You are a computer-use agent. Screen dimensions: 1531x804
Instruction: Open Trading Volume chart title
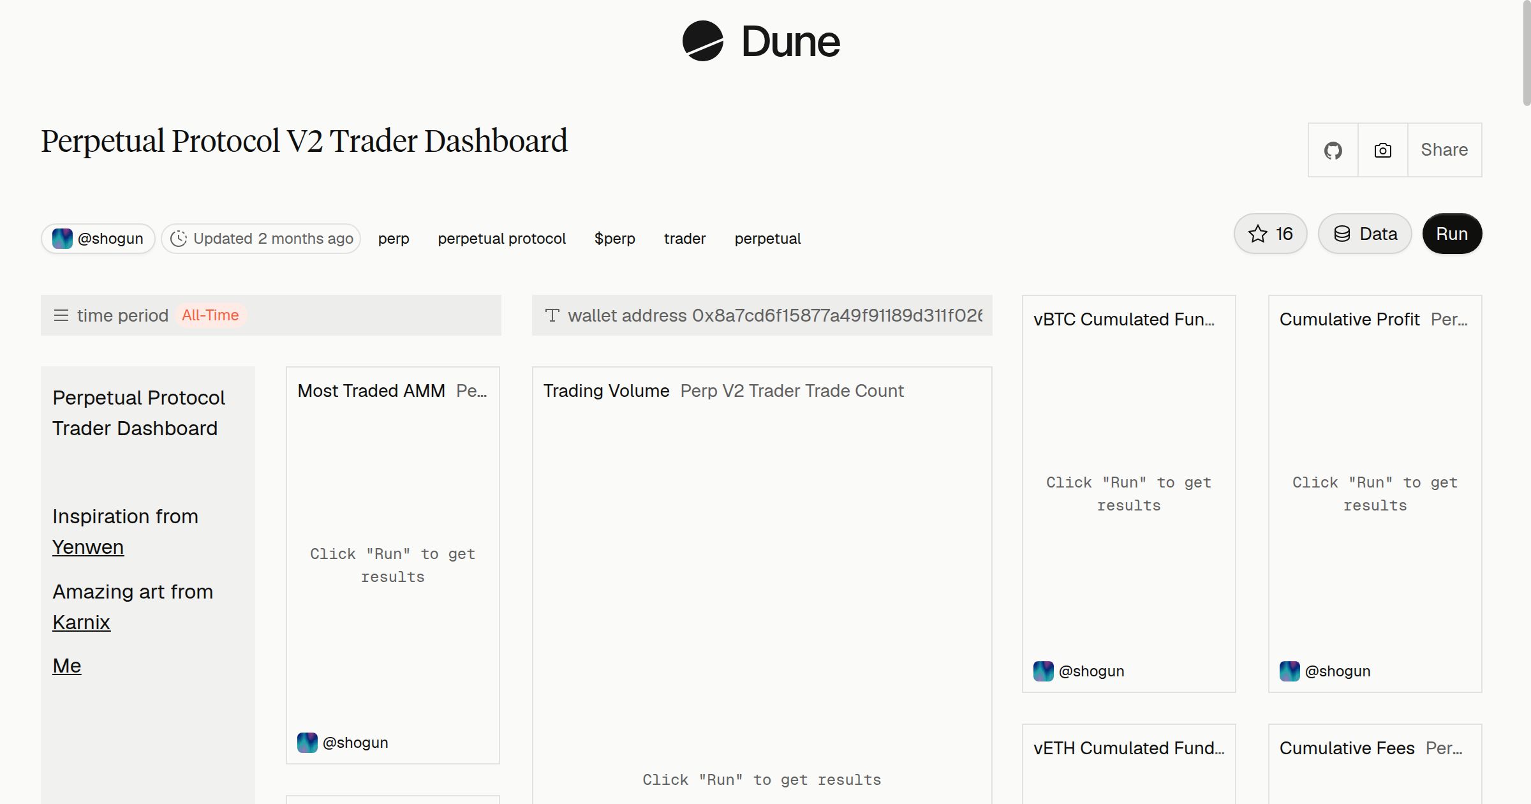pos(606,391)
